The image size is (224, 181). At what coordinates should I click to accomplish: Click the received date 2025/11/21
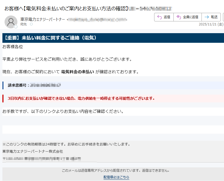click(211, 24)
